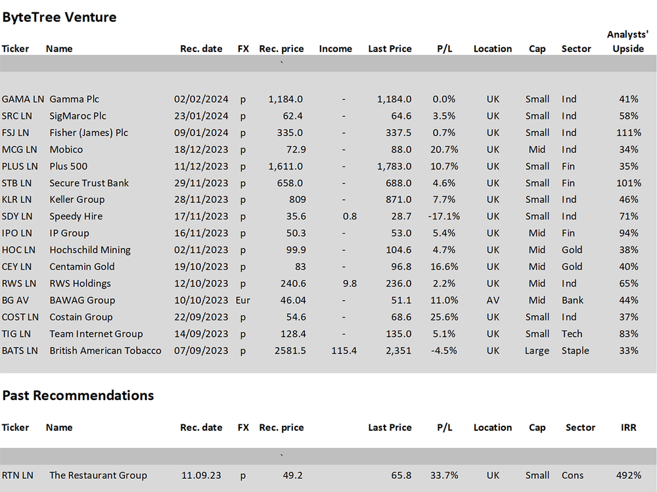Select the Analysts' Upside column header
Screen dimensions: 657x492
[x=627, y=41]
